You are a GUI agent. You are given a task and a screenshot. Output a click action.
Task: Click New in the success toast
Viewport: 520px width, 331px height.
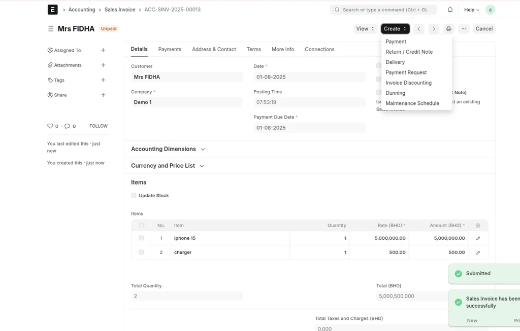pyautogui.click(x=472, y=320)
